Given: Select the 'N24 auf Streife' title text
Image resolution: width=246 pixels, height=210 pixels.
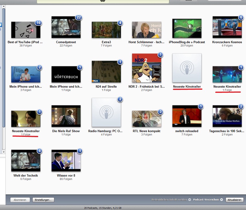Looking at the screenshot, I should point(106,86).
